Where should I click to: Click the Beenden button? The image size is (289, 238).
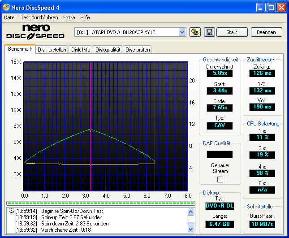(266, 32)
